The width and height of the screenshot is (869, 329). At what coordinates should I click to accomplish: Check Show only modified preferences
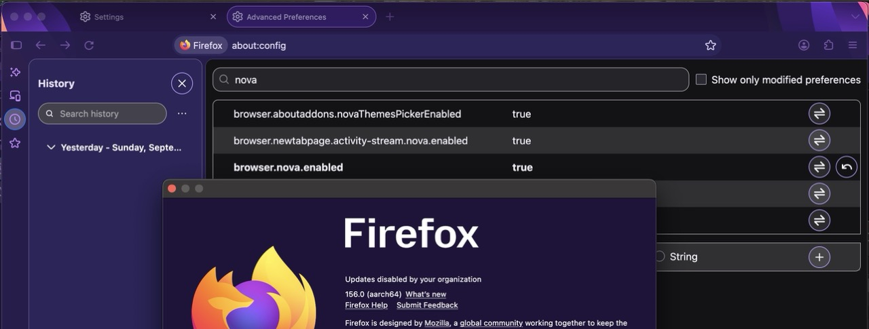(x=701, y=79)
